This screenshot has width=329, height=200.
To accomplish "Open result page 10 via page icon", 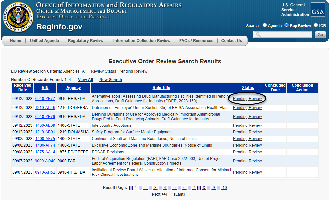I will (x=219, y=188).
